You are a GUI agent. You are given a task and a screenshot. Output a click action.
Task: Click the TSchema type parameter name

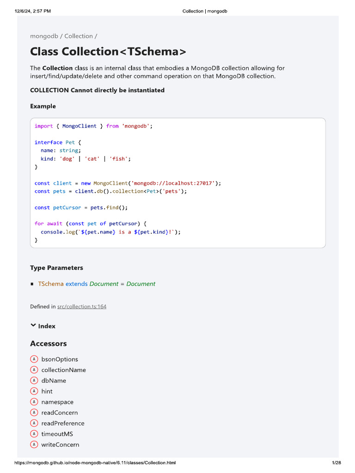(x=51, y=284)
